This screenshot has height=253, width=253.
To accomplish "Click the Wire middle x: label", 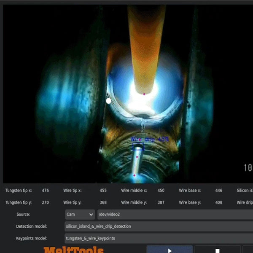I will tap(134, 191).
